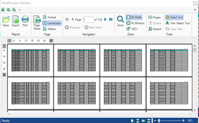Click the vertical scrollbar thumb
Screen dimensions: 199x123
point(194,50)
